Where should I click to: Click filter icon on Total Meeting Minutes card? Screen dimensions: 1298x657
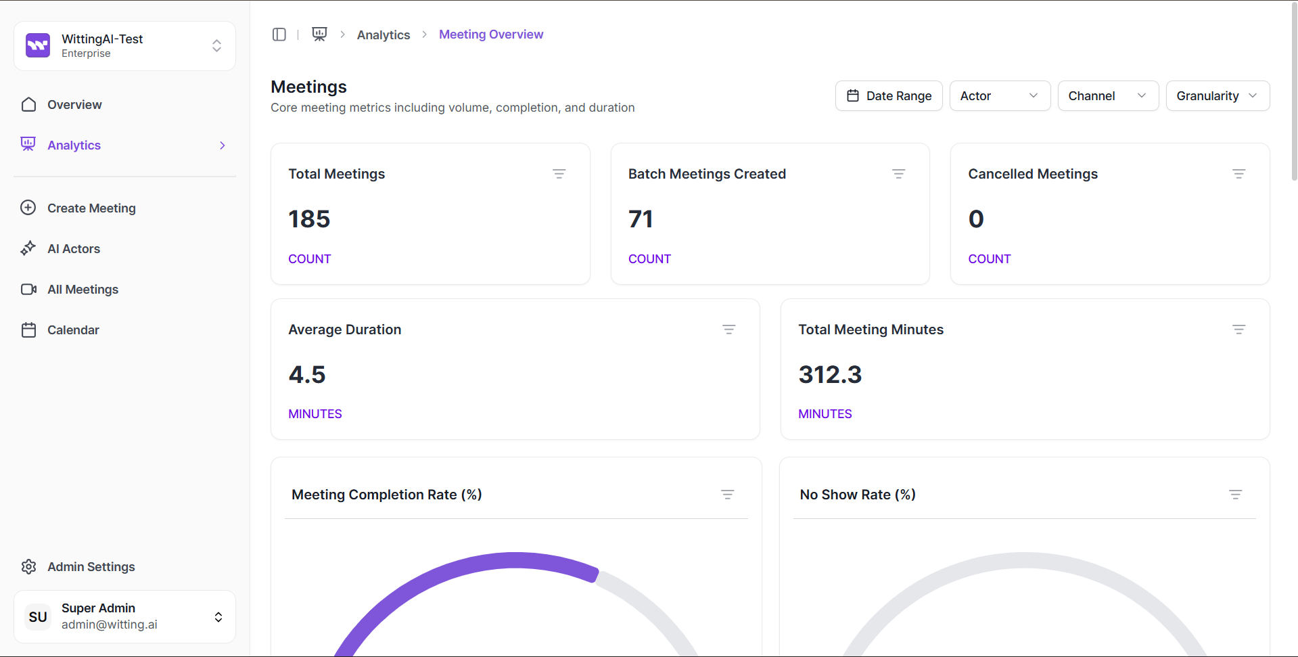click(x=1238, y=330)
